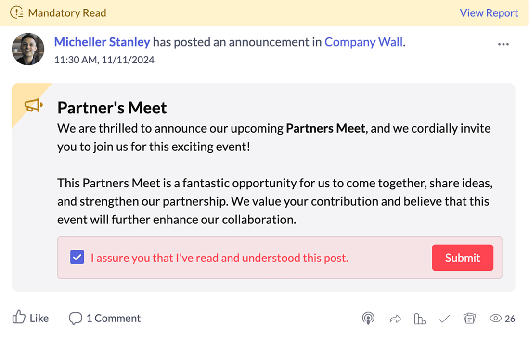
Task: Click the thumbs up Like icon
Action: tap(19, 318)
